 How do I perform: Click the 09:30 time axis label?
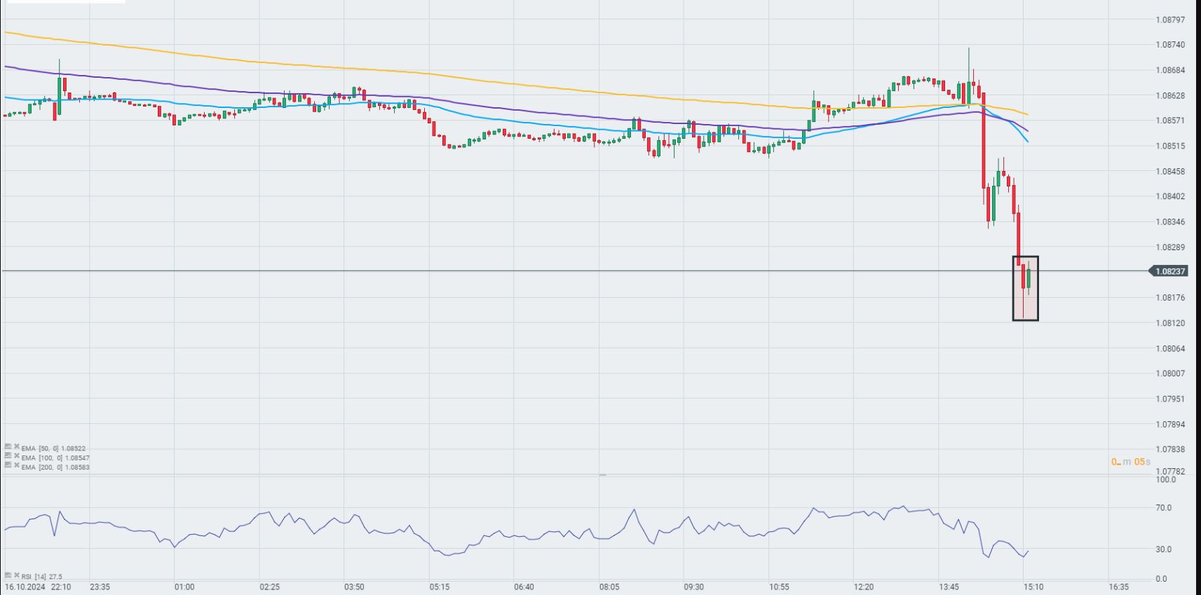(693, 587)
